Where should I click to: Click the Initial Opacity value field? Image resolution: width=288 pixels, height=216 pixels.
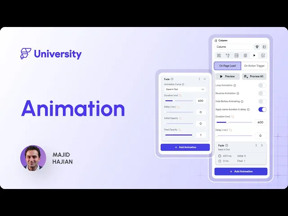201,124
